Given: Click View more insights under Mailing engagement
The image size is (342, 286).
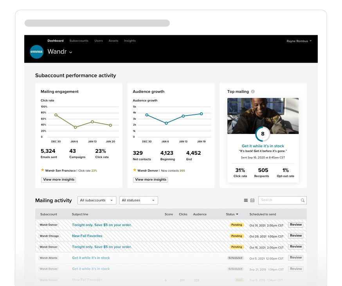Looking at the screenshot, I should [x=58, y=179].
